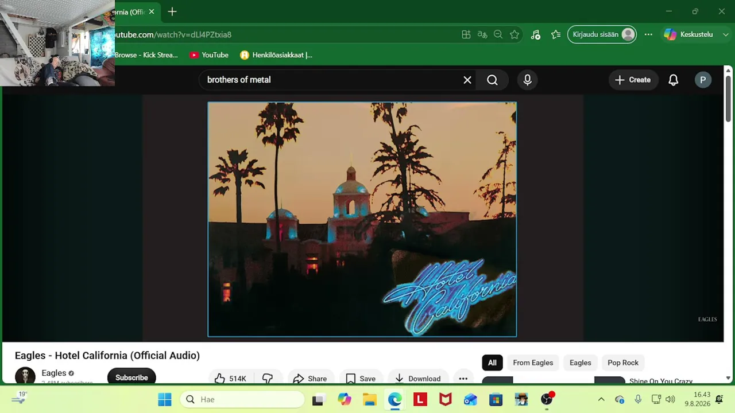Viewport: 735px width, 413px height.
Task: Open the Henkilöasiakkaat bookmark
Action: click(276, 55)
